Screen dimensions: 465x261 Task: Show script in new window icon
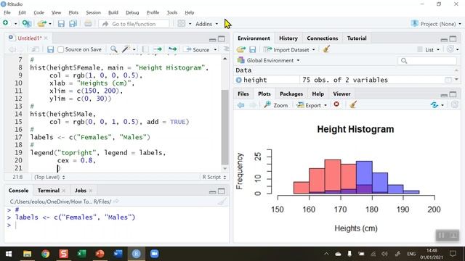(35, 49)
